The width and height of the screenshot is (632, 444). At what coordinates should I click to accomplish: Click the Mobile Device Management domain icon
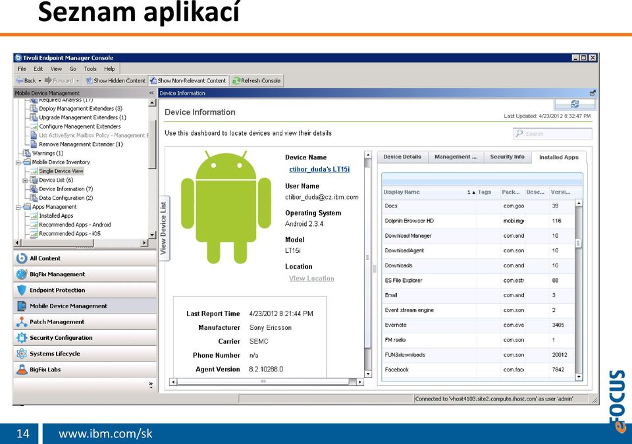[x=22, y=306]
